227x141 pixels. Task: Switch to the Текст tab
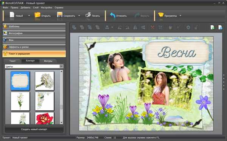click(x=12, y=61)
